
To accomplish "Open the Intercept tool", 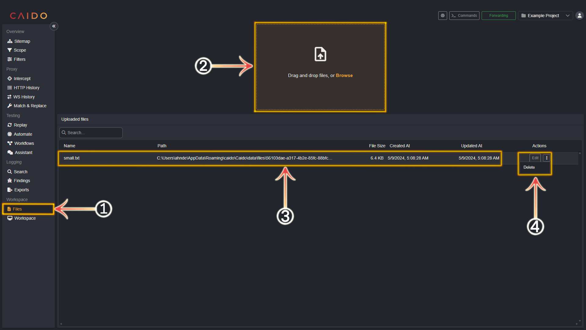I will [22, 79].
